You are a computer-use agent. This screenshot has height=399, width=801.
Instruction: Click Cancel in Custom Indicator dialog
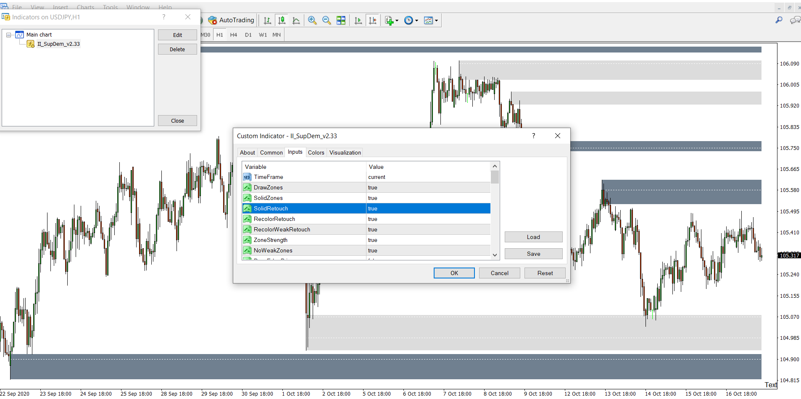(x=500, y=273)
